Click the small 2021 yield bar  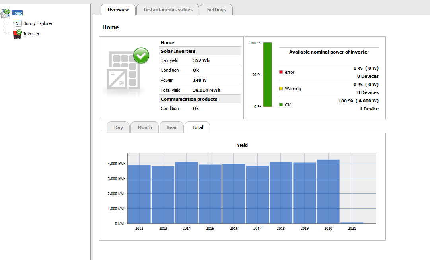pos(352,223)
